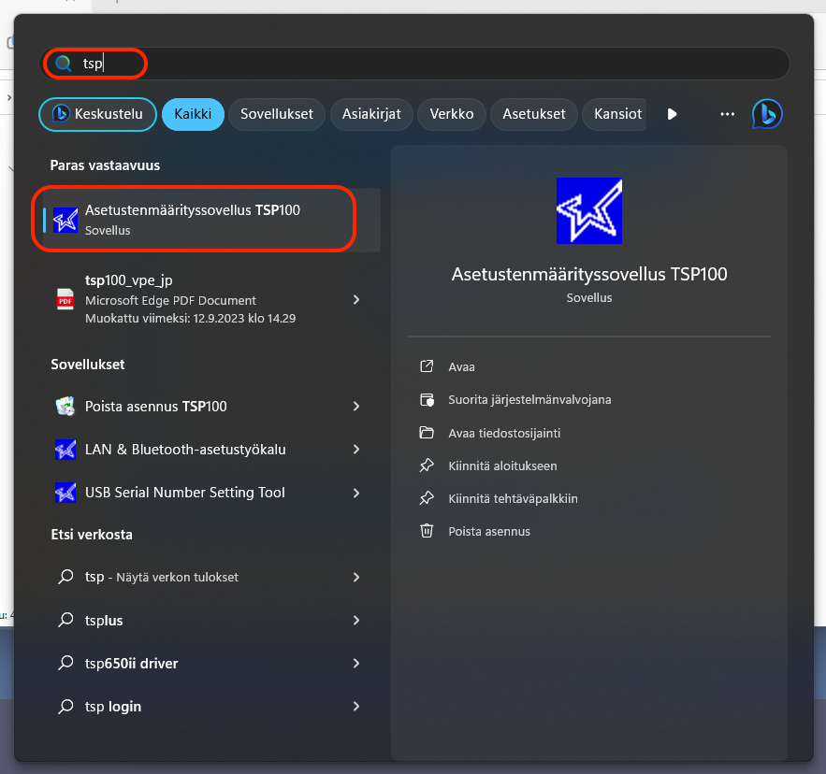The height and width of the screenshot is (774, 826).
Task: Select the tsplus web suggestion
Action: (211, 621)
